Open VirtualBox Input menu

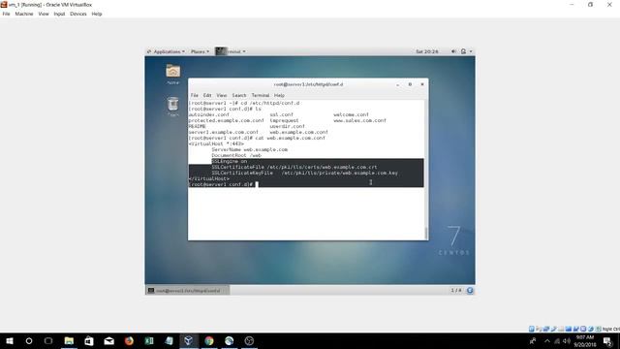pos(59,14)
